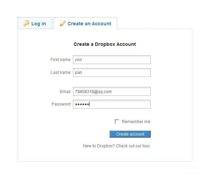The height and width of the screenshot is (177, 206).
Task: Click the golden key icon beside Log in
Action: coord(26,23)
